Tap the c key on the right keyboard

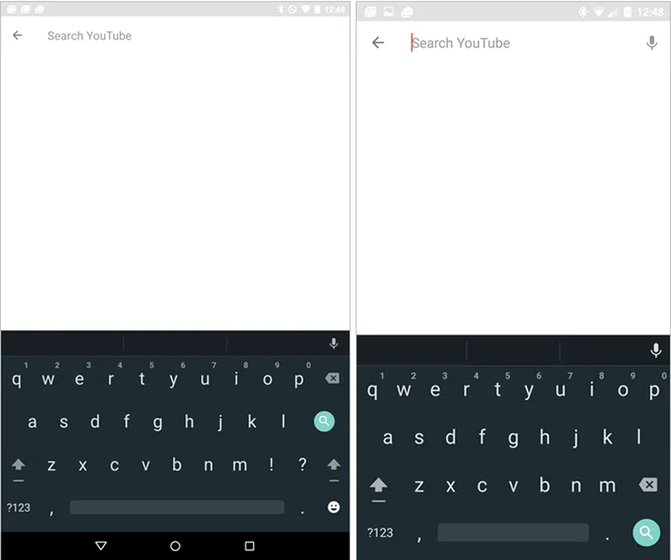(x=482, y=486)
